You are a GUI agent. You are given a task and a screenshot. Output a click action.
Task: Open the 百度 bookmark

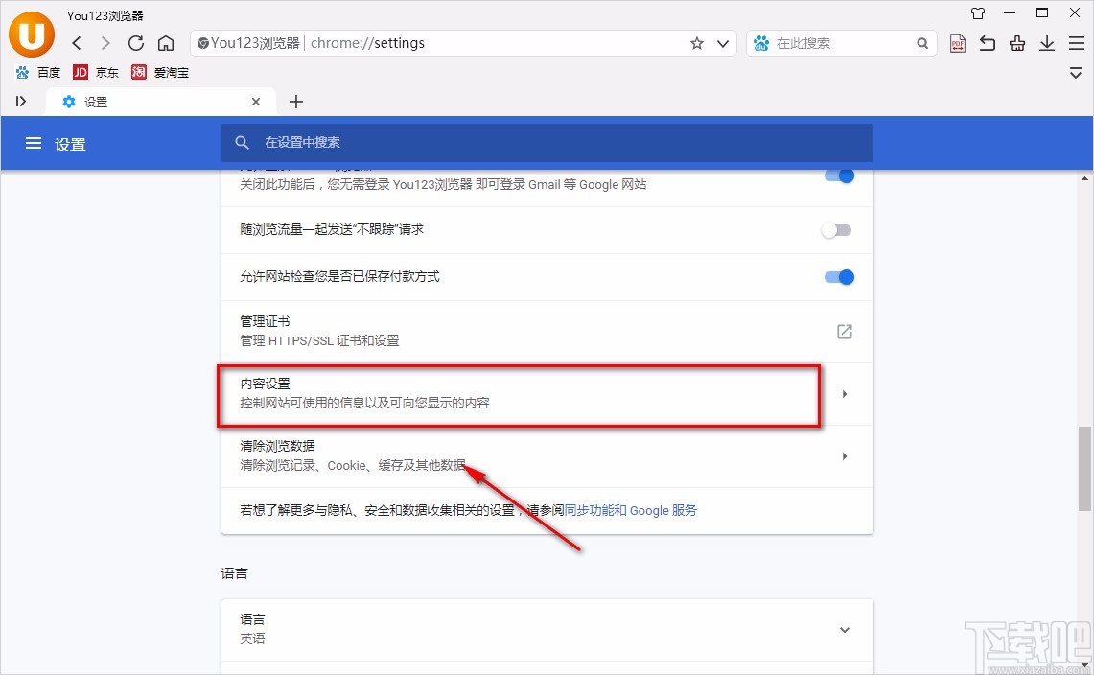[38, 72]
